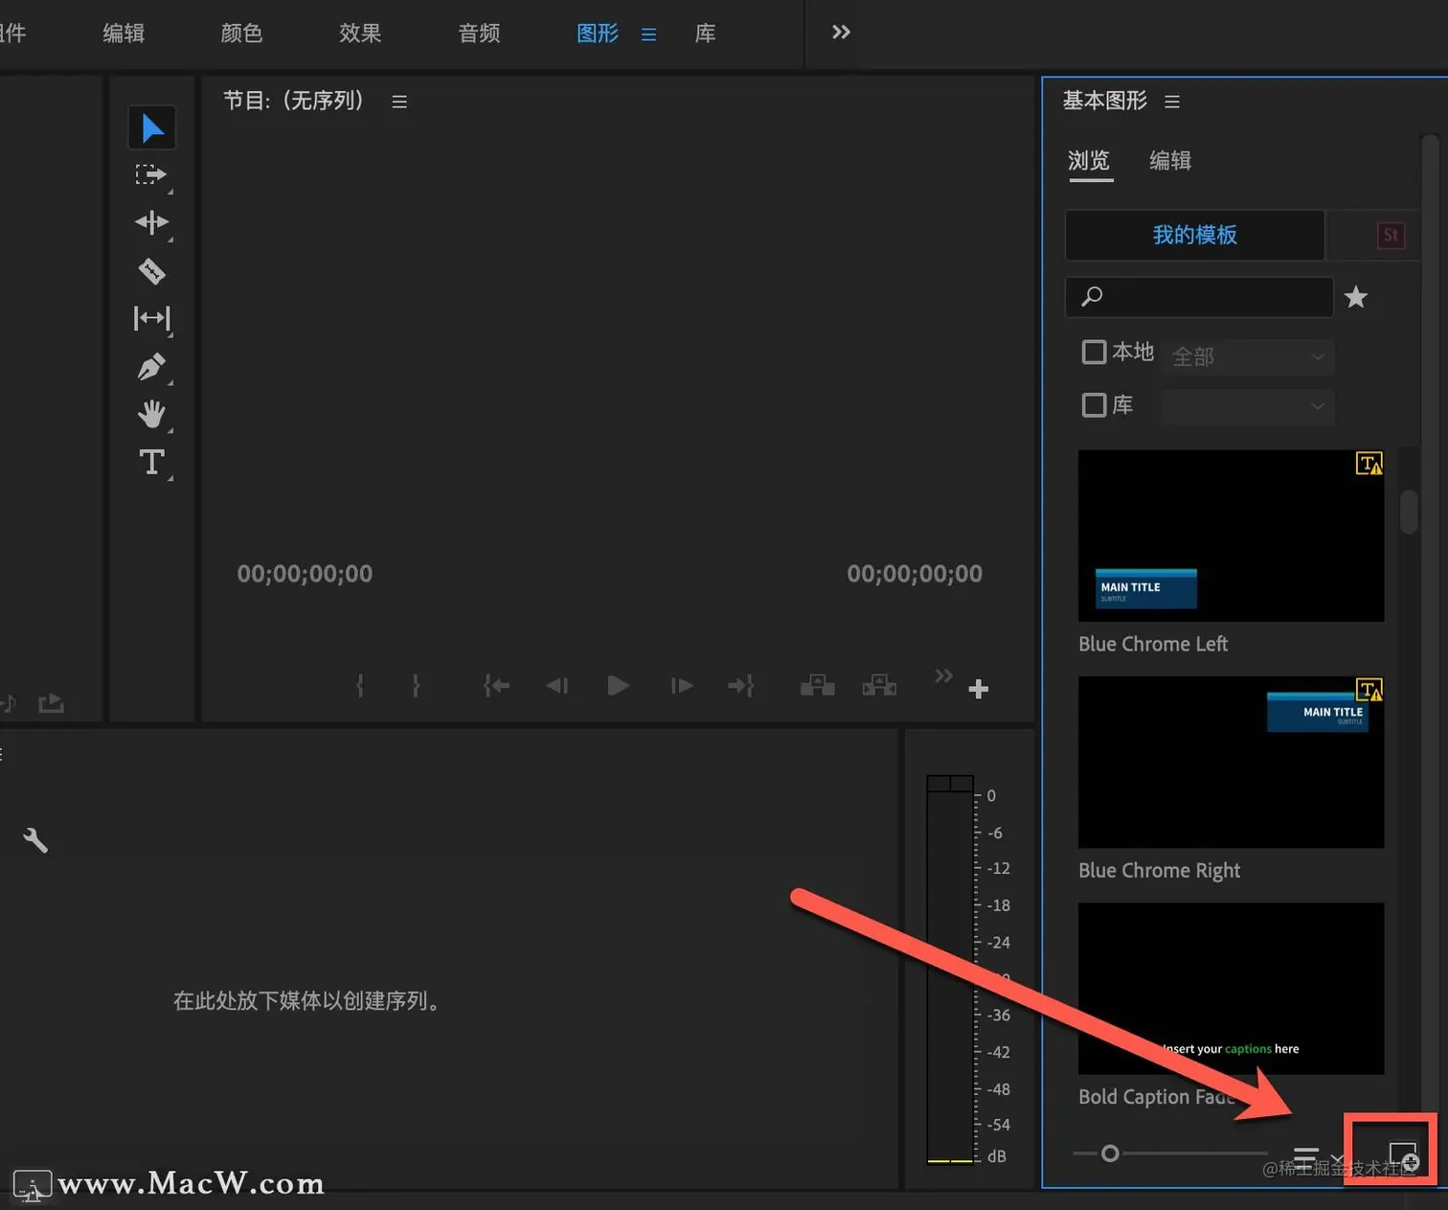Open the 基本图形 panel menu
Image resolution: width=1448 pixels, height=1210 pixels.
pyautogui.click(x=1172, y=102)
